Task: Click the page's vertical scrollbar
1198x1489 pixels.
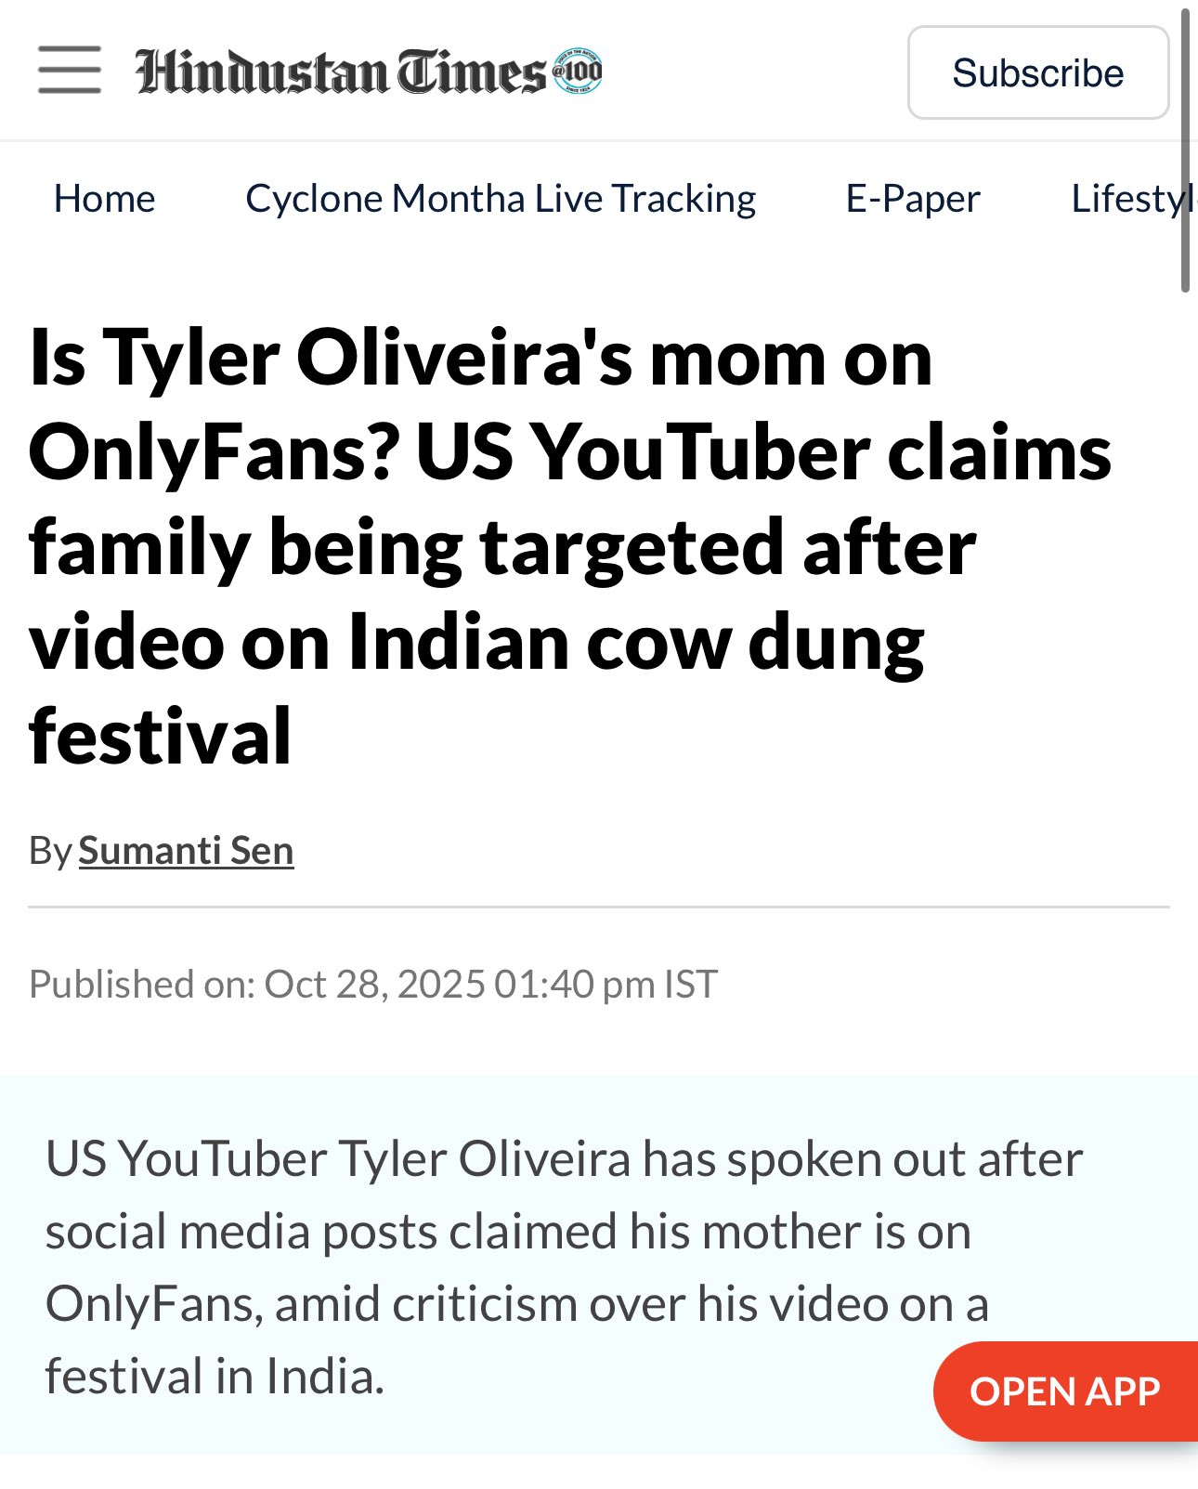Action: pyautogui.click(x=1185, y=149)
